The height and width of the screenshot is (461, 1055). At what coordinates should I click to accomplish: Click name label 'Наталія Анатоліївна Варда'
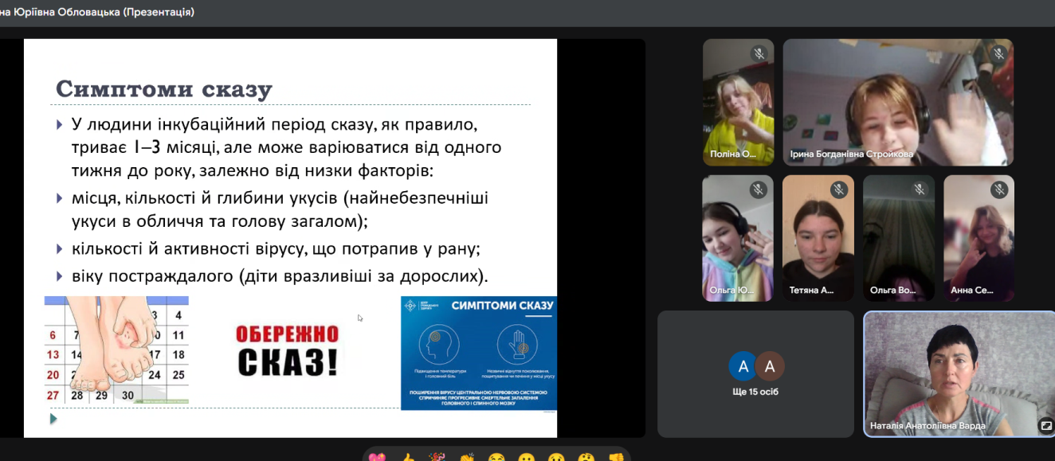(x=928, y=425)
